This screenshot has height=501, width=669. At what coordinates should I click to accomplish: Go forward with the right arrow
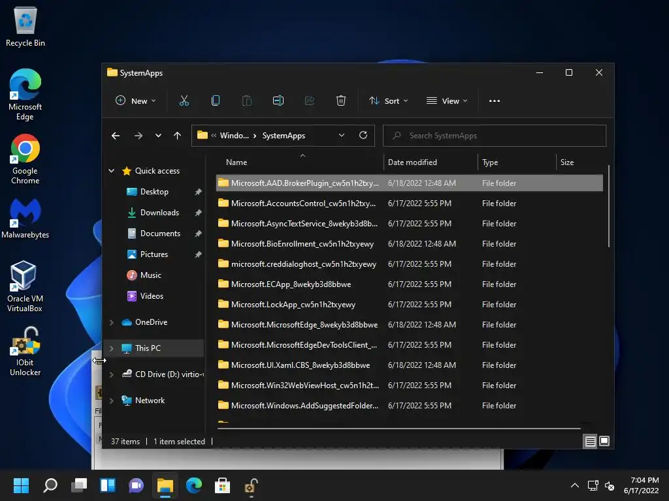tap(139, 136)
